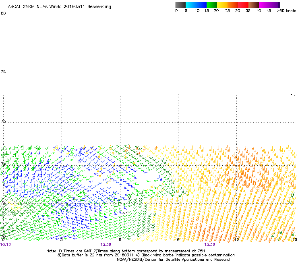Screen dimensions: 298x262
Task: Click the longitude 6 axis label
Action: click(x=120, y=239)
